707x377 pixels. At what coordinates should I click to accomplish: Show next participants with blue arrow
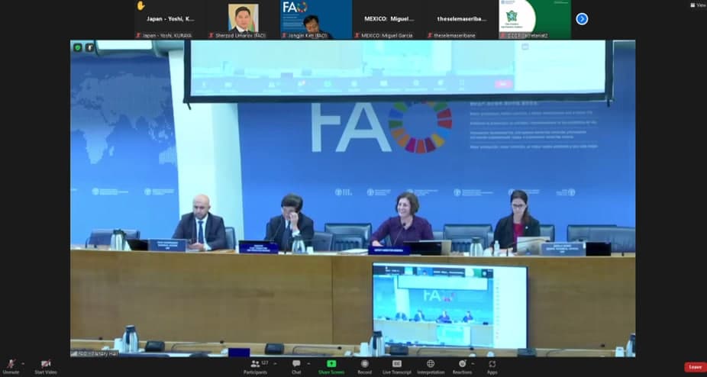click(582, 19)
